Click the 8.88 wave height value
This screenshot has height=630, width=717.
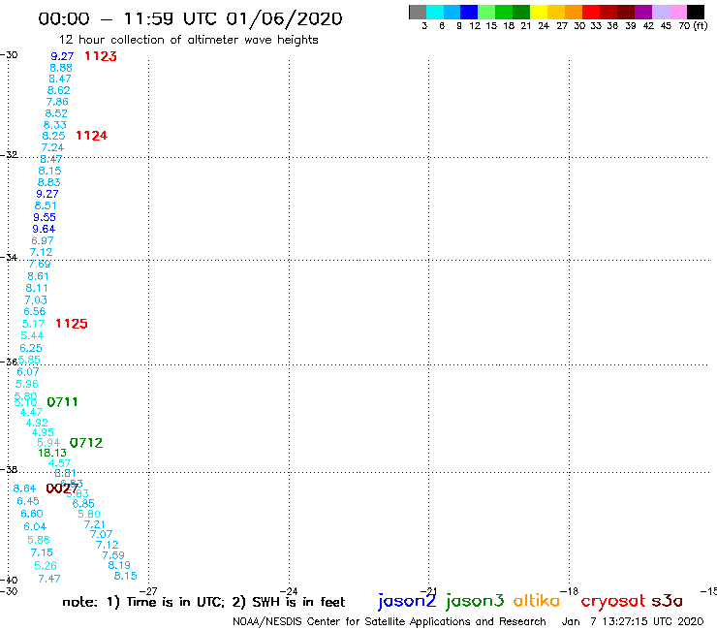coord(61,68)
